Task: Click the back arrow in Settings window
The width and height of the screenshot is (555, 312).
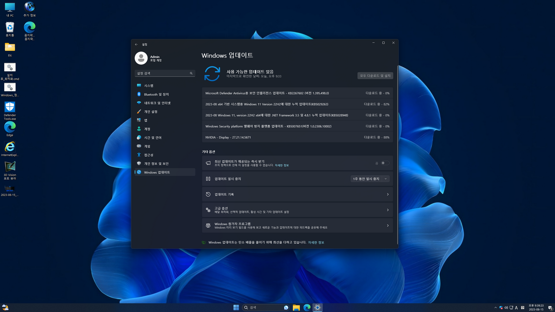Action: click(x=136, y=44)
